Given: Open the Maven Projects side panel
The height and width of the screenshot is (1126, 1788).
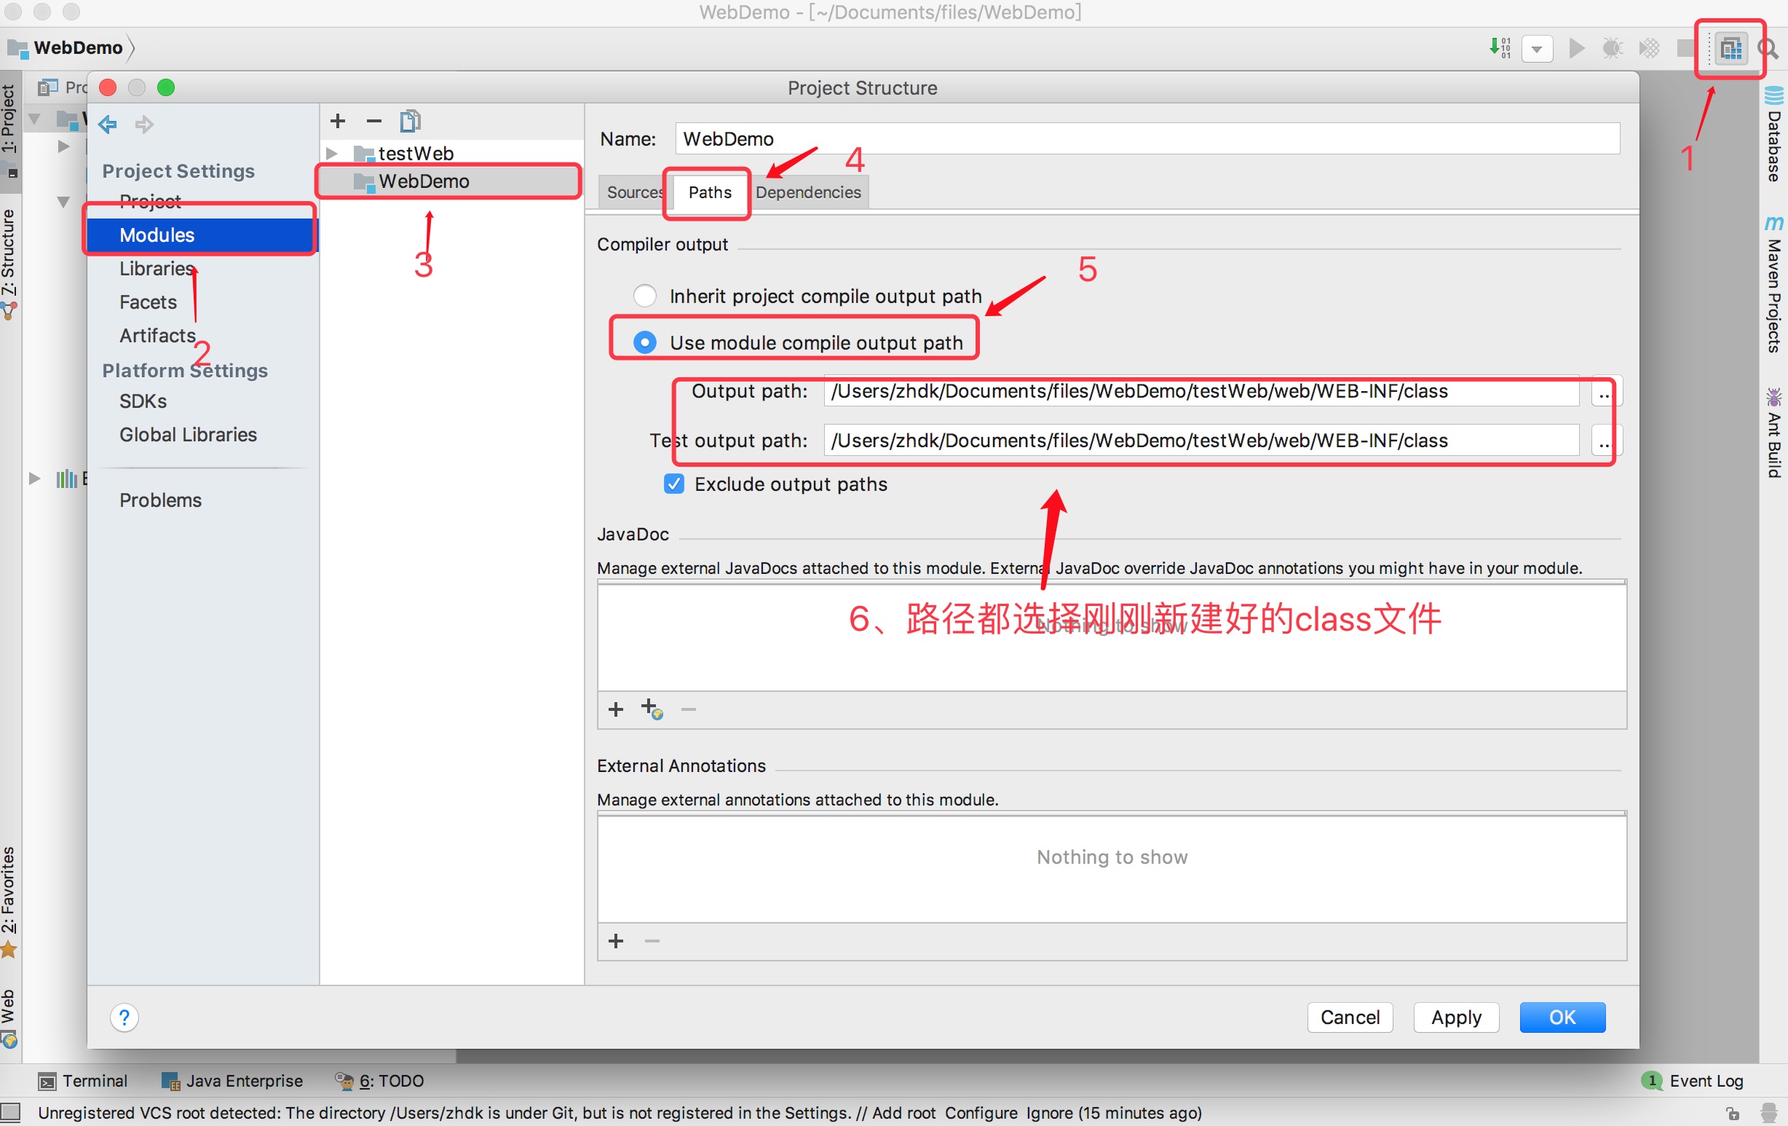Looking at the screenshot, I should pyautogui.click(x=1774, y=284).
